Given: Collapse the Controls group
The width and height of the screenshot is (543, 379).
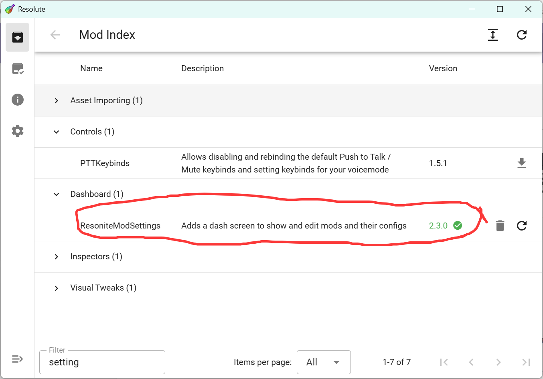Looking at the screenshot, I should pyautogui.click(x=57, y=132).
